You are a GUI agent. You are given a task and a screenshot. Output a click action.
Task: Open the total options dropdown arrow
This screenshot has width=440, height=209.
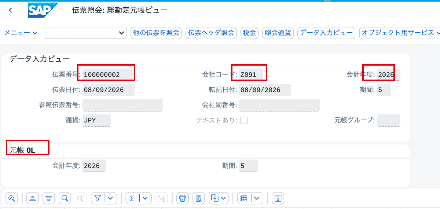pos(145,198)
